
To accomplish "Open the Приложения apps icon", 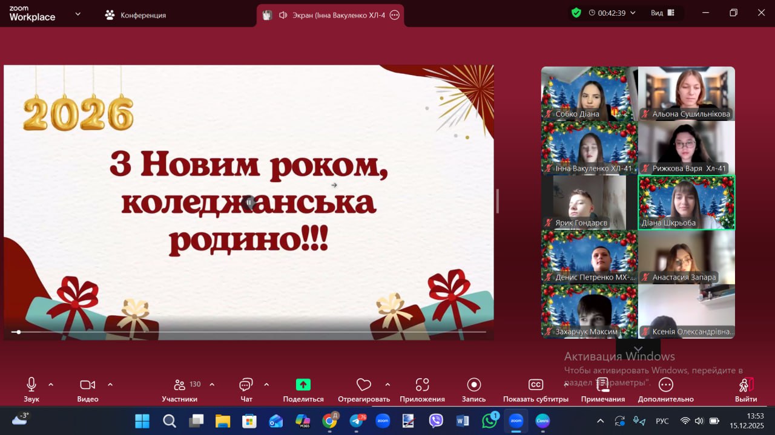I will click(422, 385).
